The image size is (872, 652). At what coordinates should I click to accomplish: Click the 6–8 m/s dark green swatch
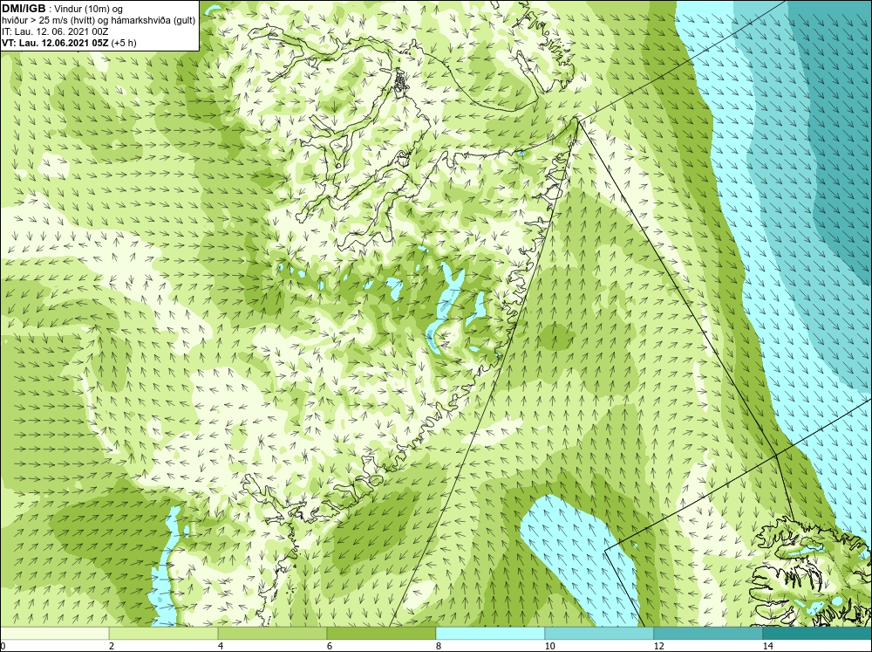382,634
